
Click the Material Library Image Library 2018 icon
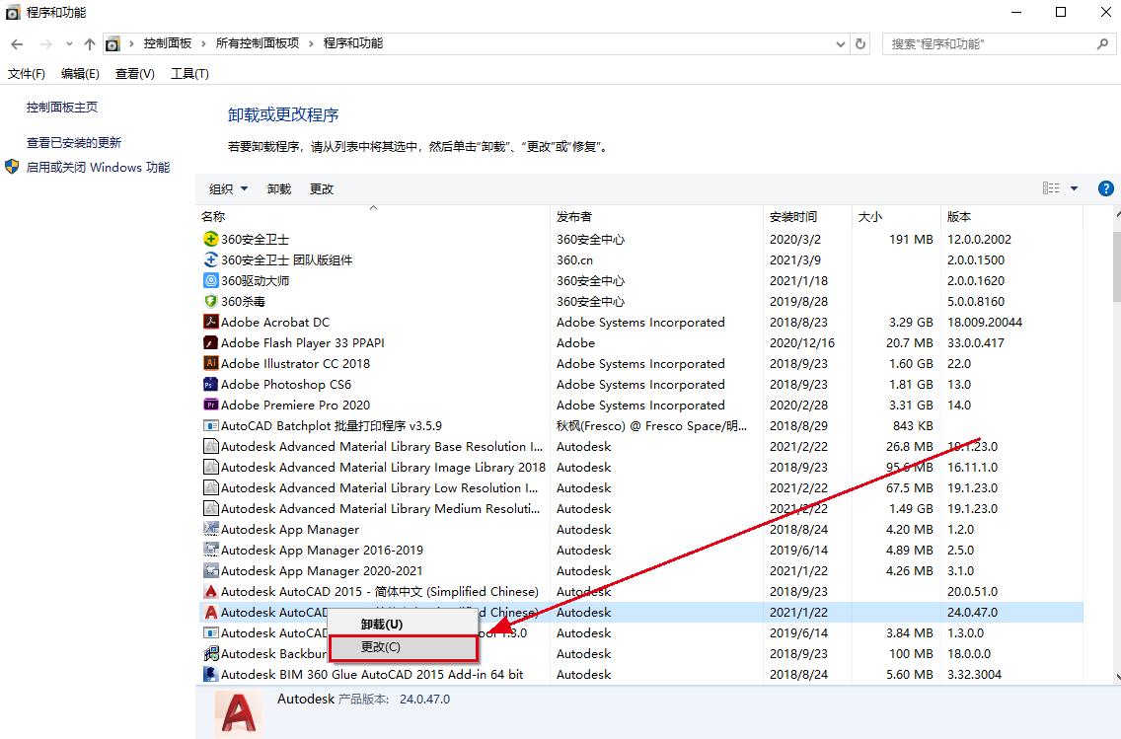[x=211, y=467]
